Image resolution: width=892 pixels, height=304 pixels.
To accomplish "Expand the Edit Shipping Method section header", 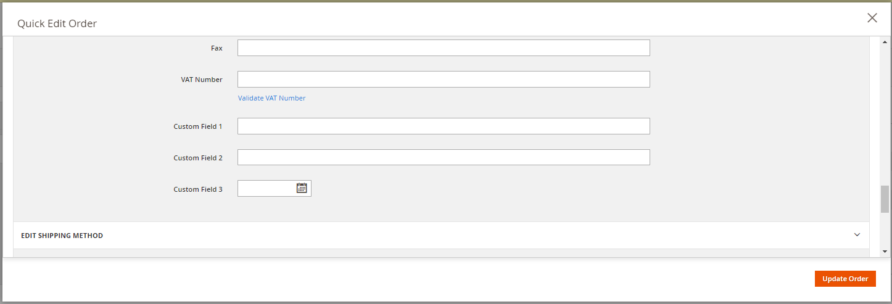I will 62,236.
